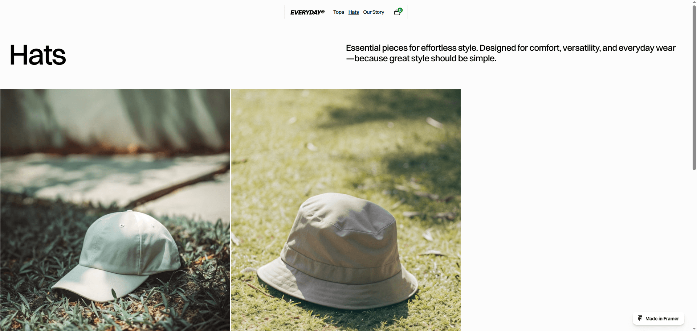Image resolution: width=697 pixels, height=331 pixels.
Task: Click the vertical scrollbar thumb
Action: pyautogui.click(x=694, y=88)
